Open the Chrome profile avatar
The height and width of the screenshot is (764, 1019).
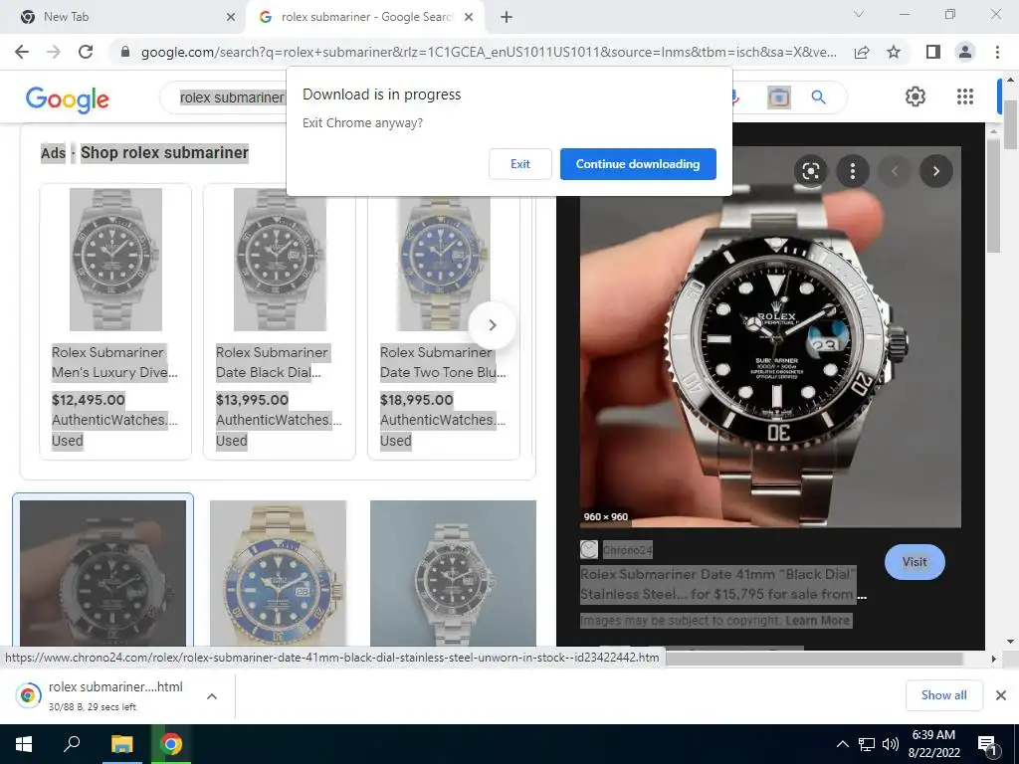(x=965, y=52)
